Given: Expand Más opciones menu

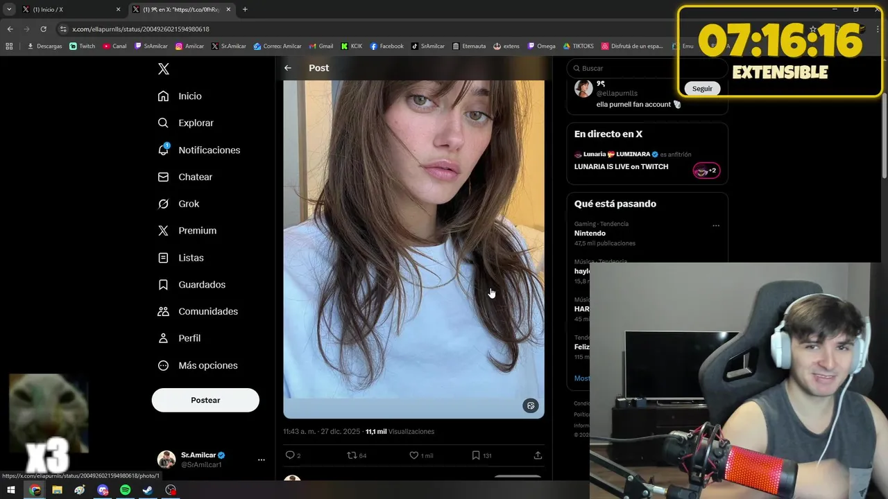Looking at the screenshot, I should 198,365.
